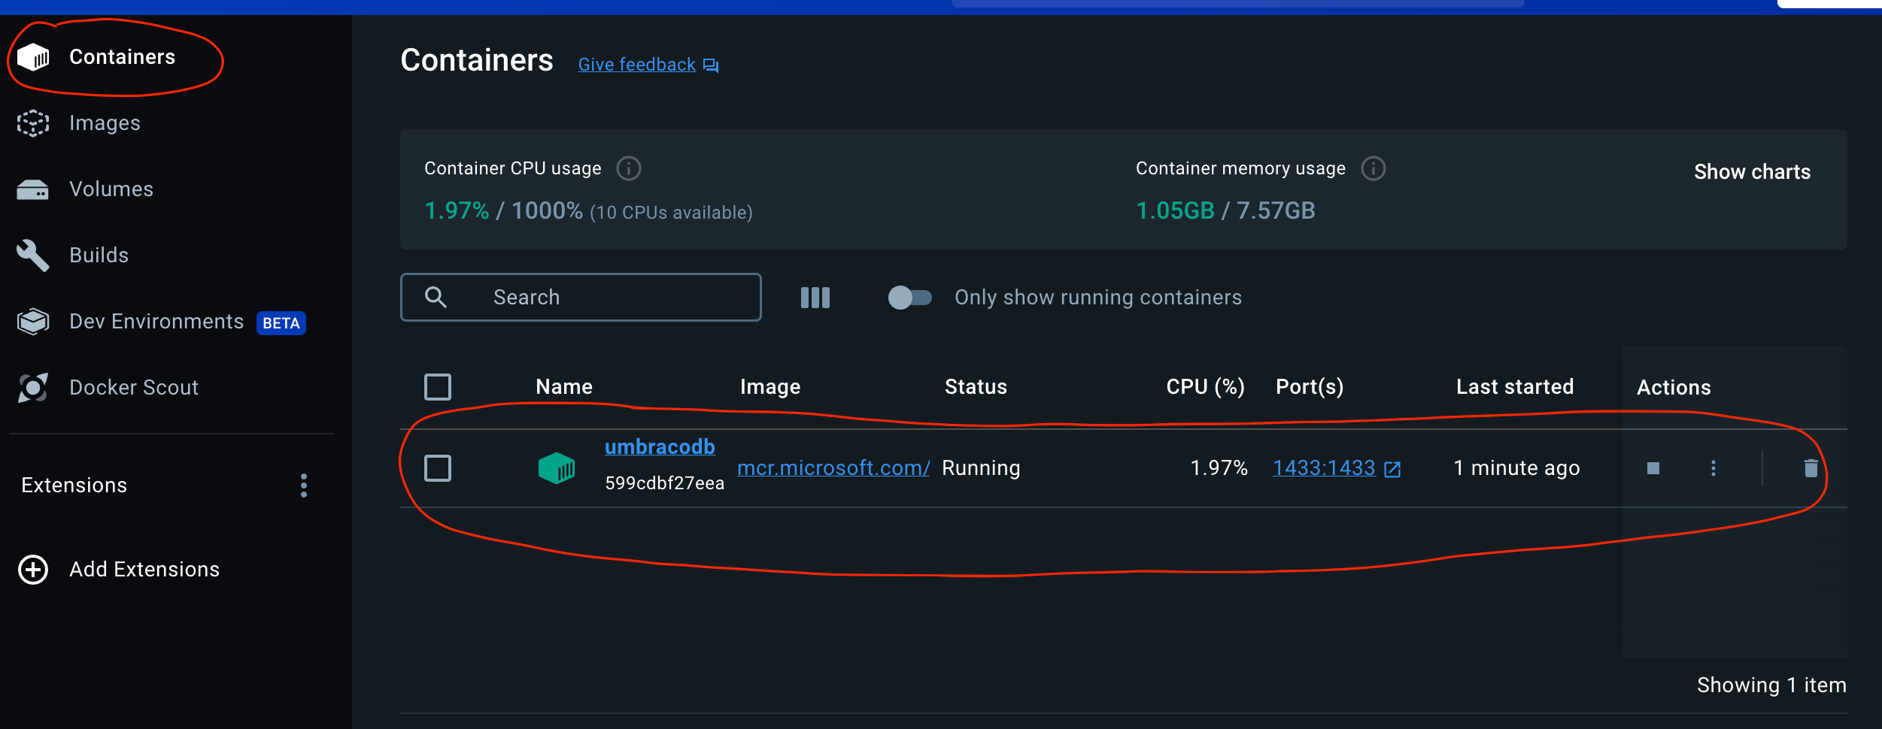1882x729 pixels.
Task: Open the column visibility selector icon
Action: [815, 298]
